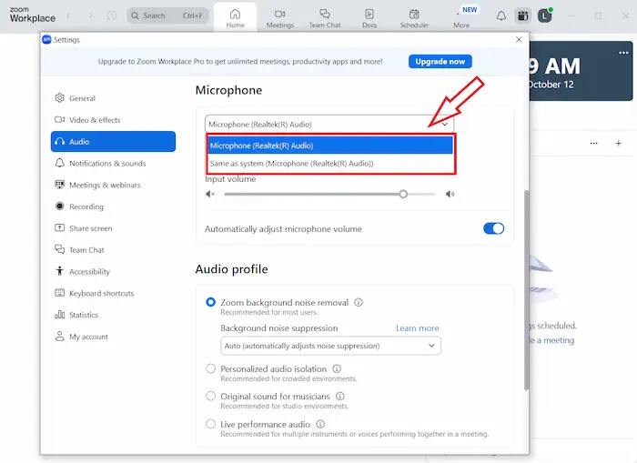Click the Upgrade now button
The image size is (637, 463).
pos(440,62)
